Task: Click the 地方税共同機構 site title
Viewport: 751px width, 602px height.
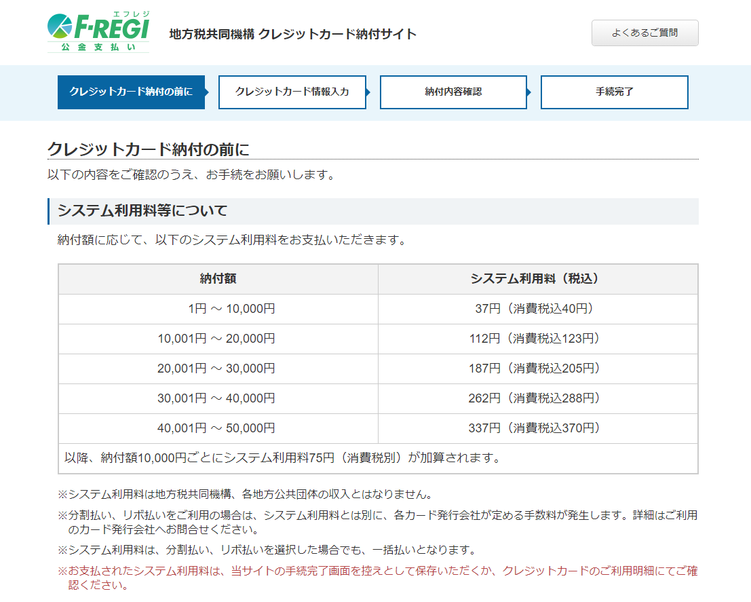Action: click(x=292, y=32)
